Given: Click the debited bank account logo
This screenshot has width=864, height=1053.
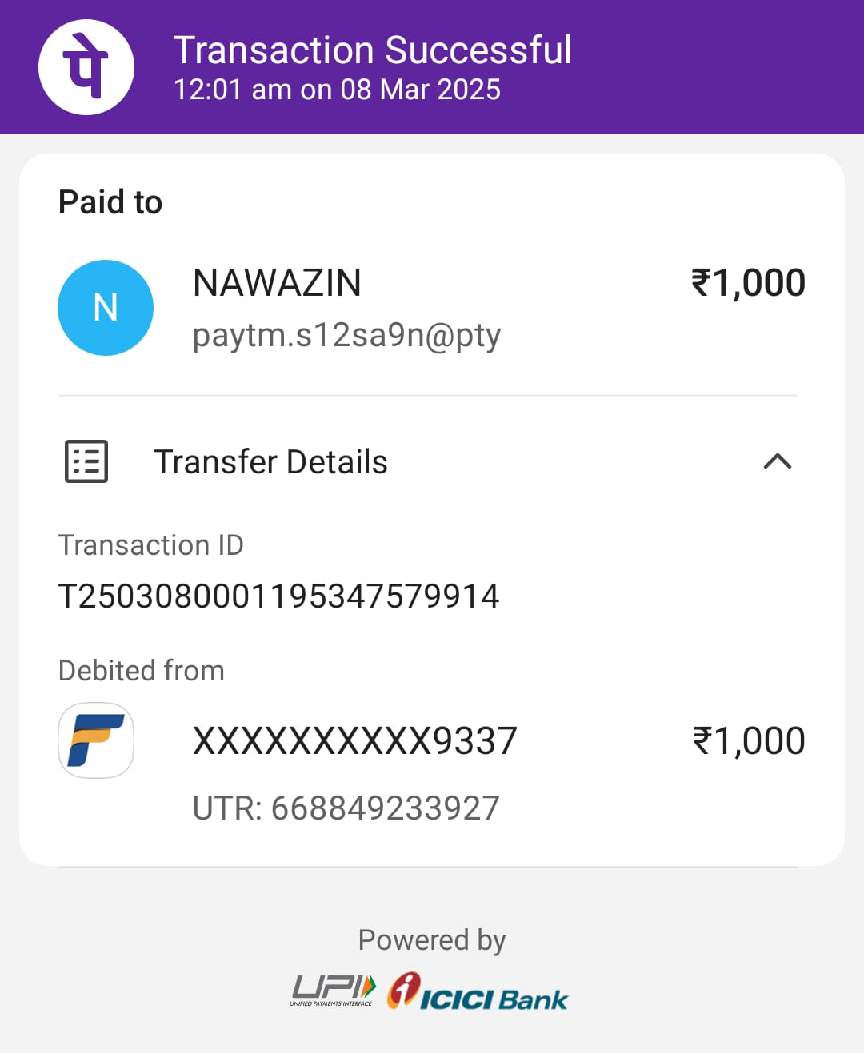Looking at the screenshot, I should 96,740.
